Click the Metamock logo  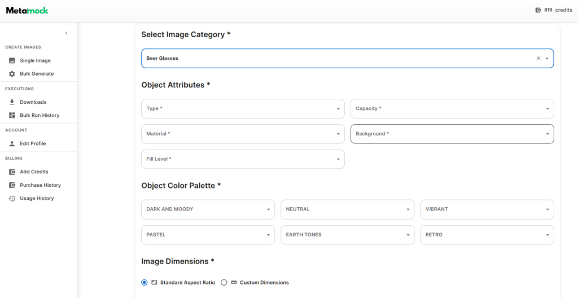(x=27, y=10)
